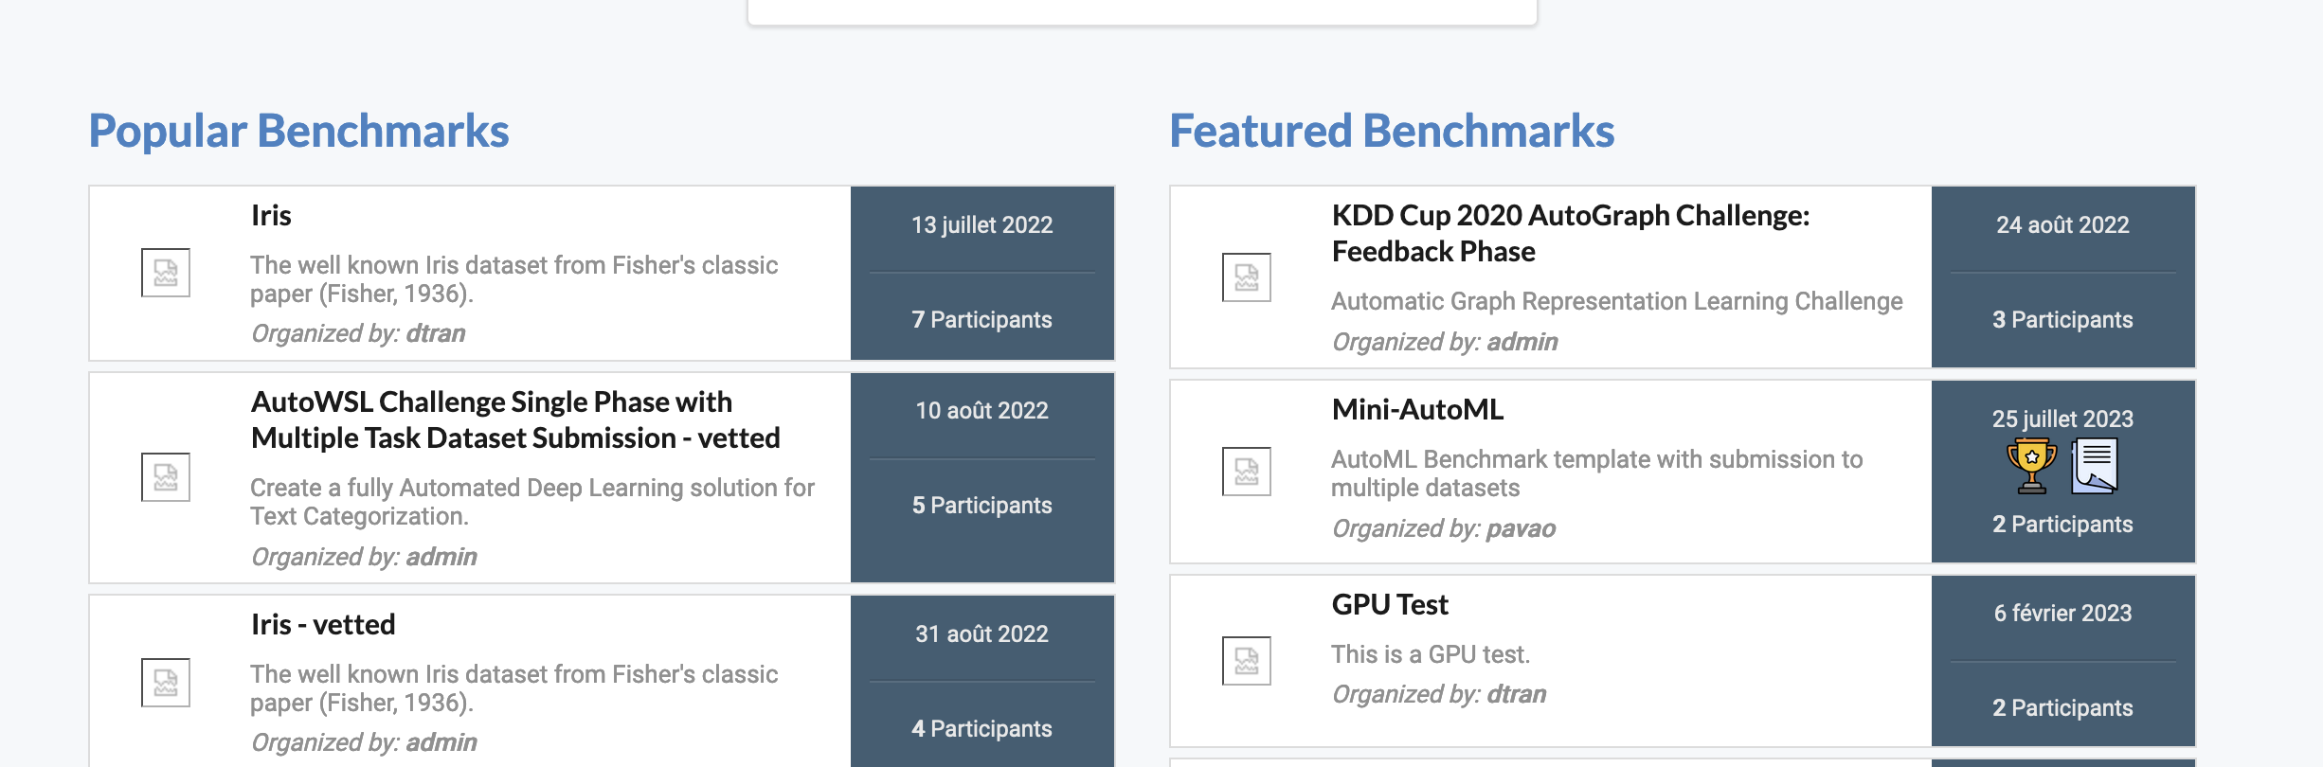Click the 7 Participants count

982,320
